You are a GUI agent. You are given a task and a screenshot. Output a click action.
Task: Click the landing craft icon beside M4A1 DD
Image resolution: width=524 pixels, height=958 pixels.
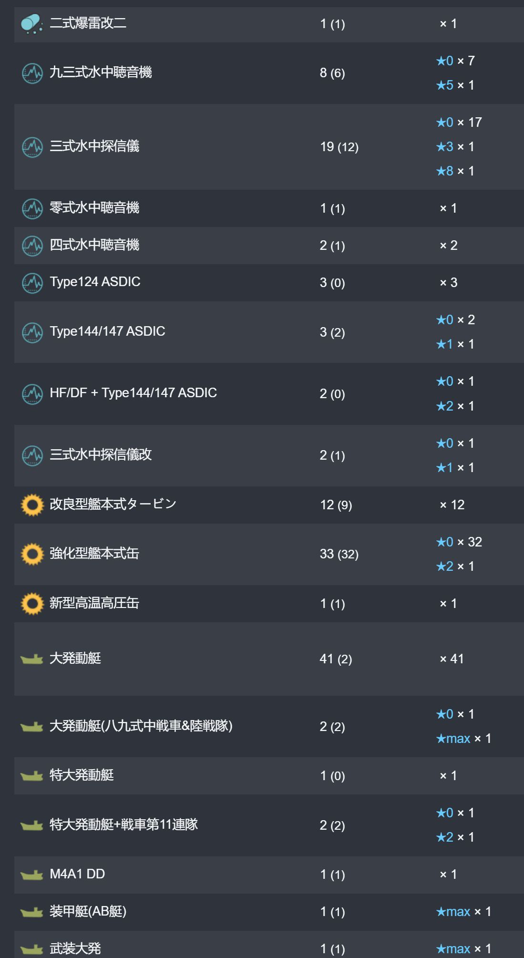coord(32,875)
